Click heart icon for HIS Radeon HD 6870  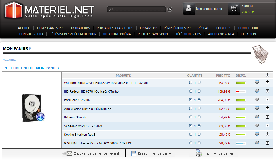(x=257, y=91)
